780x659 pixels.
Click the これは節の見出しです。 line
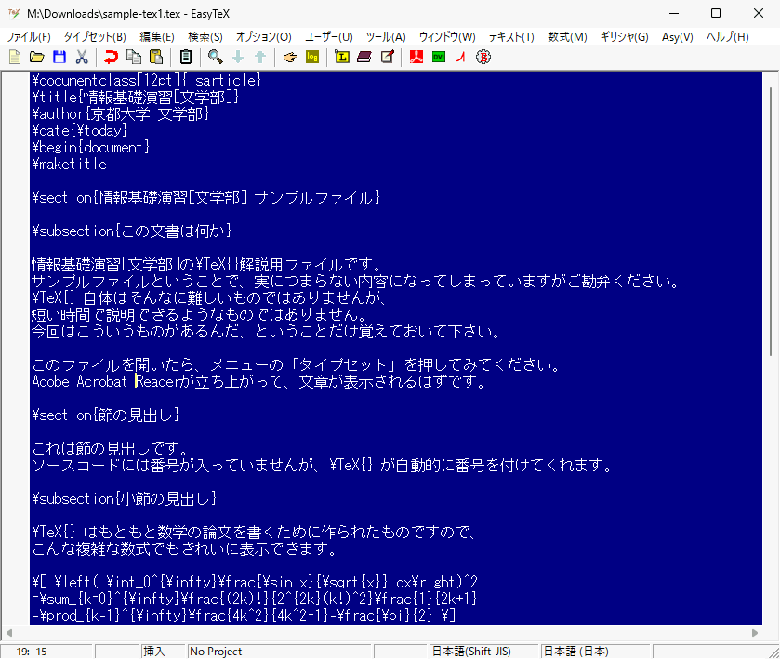point(111,448)
